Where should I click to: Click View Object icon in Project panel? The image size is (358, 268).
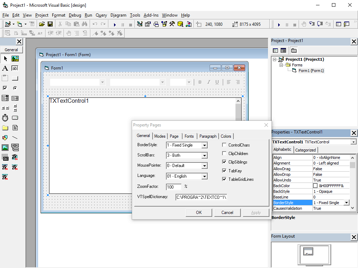coord(284,50)
